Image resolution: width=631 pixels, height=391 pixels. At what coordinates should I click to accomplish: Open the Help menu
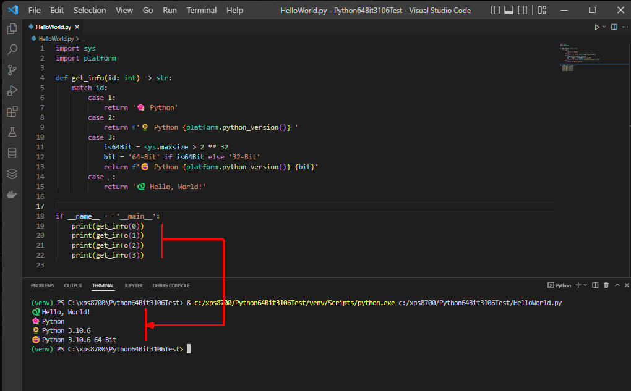(x=234, y=10)
